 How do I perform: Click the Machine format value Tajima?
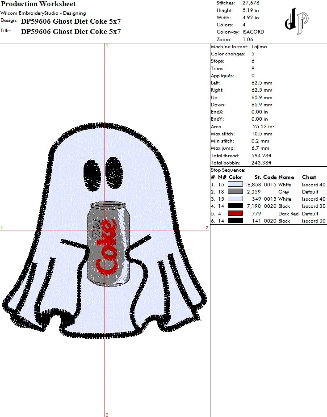[259, 47]
